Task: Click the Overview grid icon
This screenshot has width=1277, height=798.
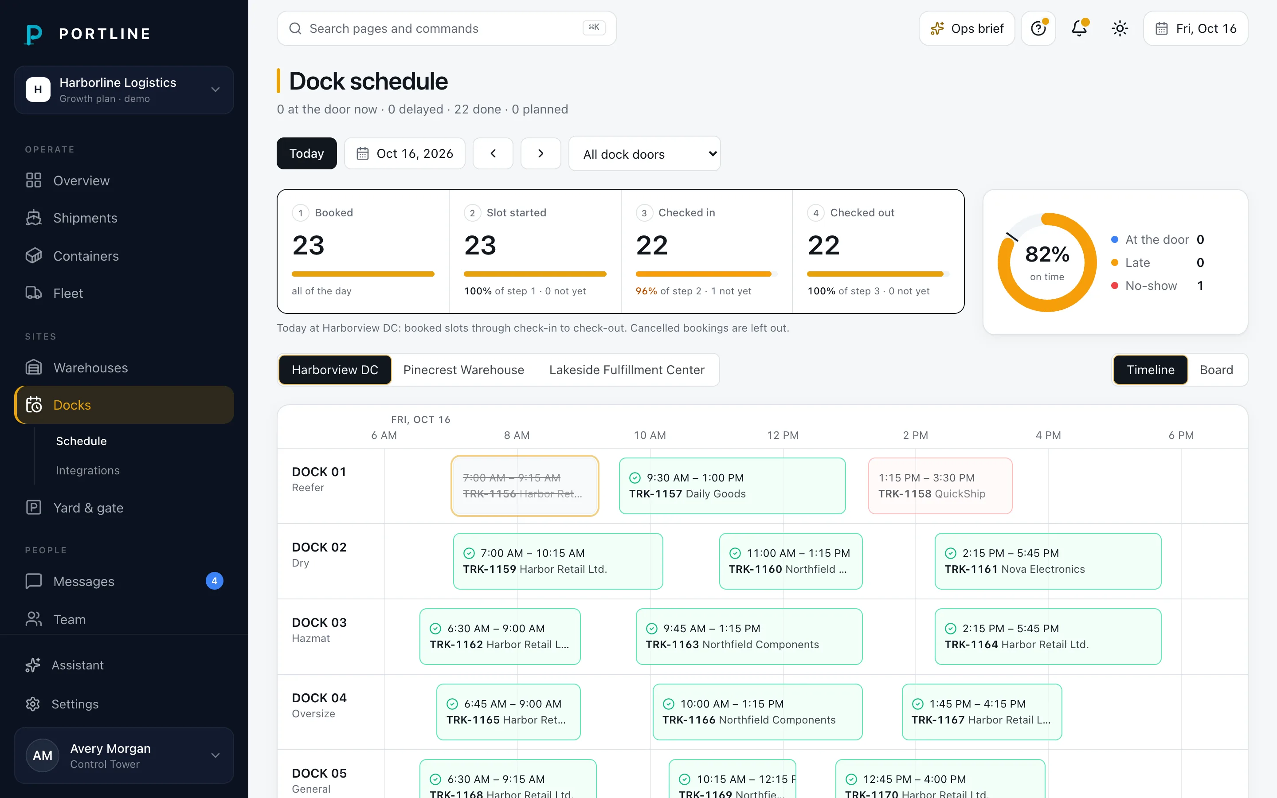Action: [34, 180]
